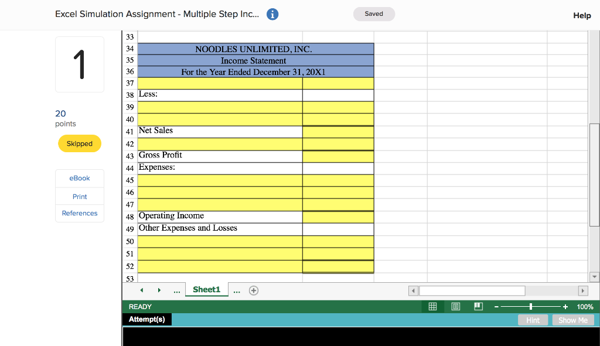The width and height of the screenshot is (600, 346).
Task: Add a new worksheet with the plus icon
Action: click(253, 290)
